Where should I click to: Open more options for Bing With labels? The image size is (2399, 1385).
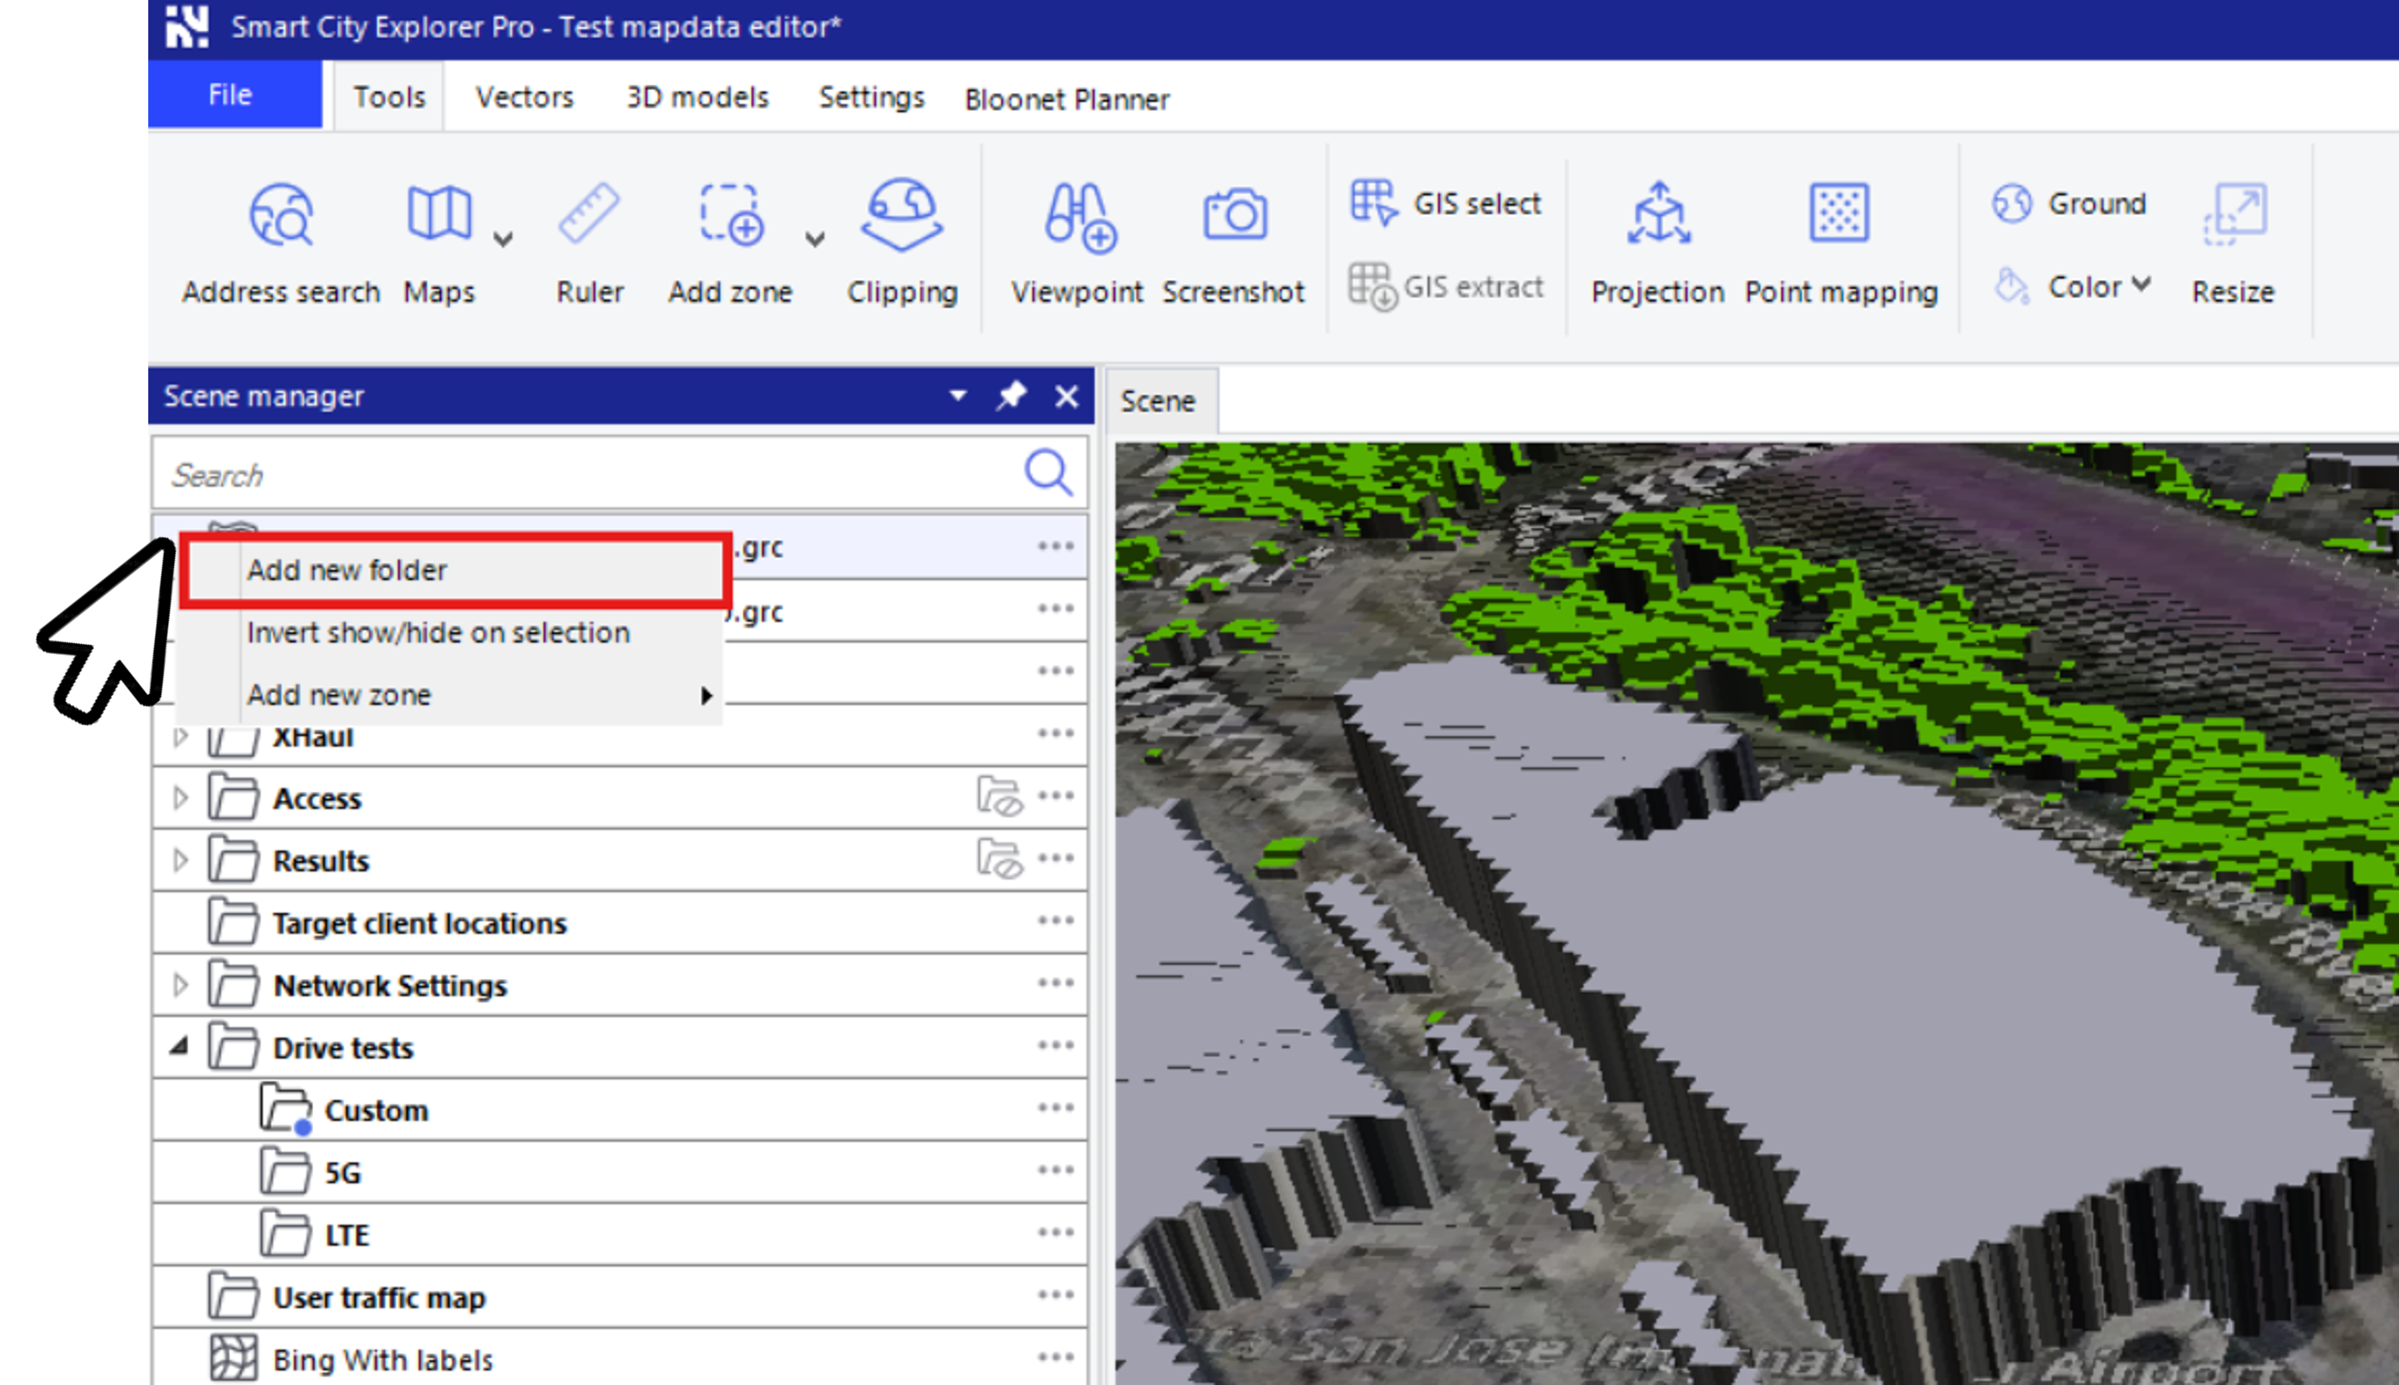tap(1056, 1358)
